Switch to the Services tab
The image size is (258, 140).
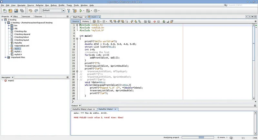26,16
